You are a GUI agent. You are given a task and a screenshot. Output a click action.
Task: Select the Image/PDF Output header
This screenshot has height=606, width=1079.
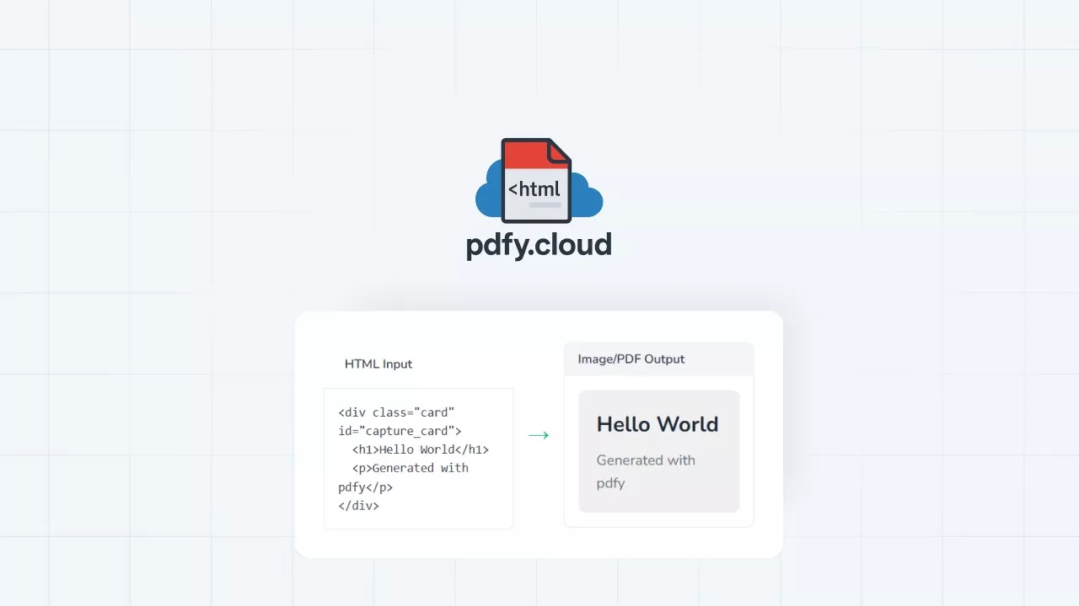tap(631, 359)
